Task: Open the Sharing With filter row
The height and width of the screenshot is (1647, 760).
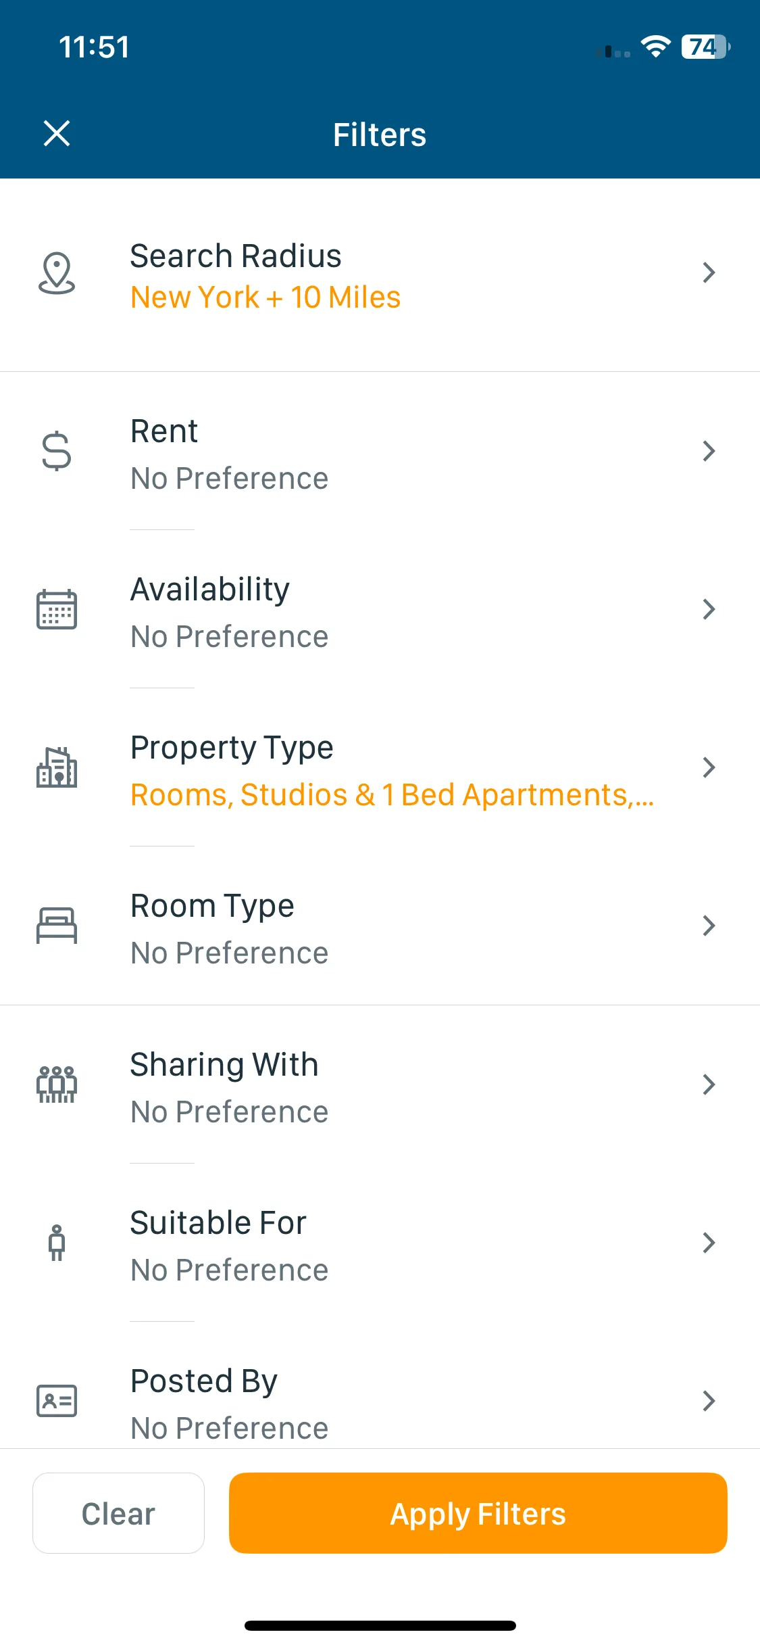Action: pyautogui.click(x=380, y=1084)
